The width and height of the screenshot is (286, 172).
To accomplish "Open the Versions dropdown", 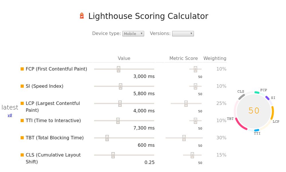I will point(183,34).
